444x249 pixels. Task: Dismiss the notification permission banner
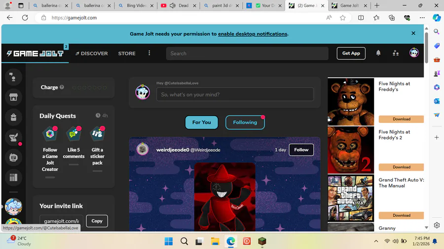tap(413, 33)
